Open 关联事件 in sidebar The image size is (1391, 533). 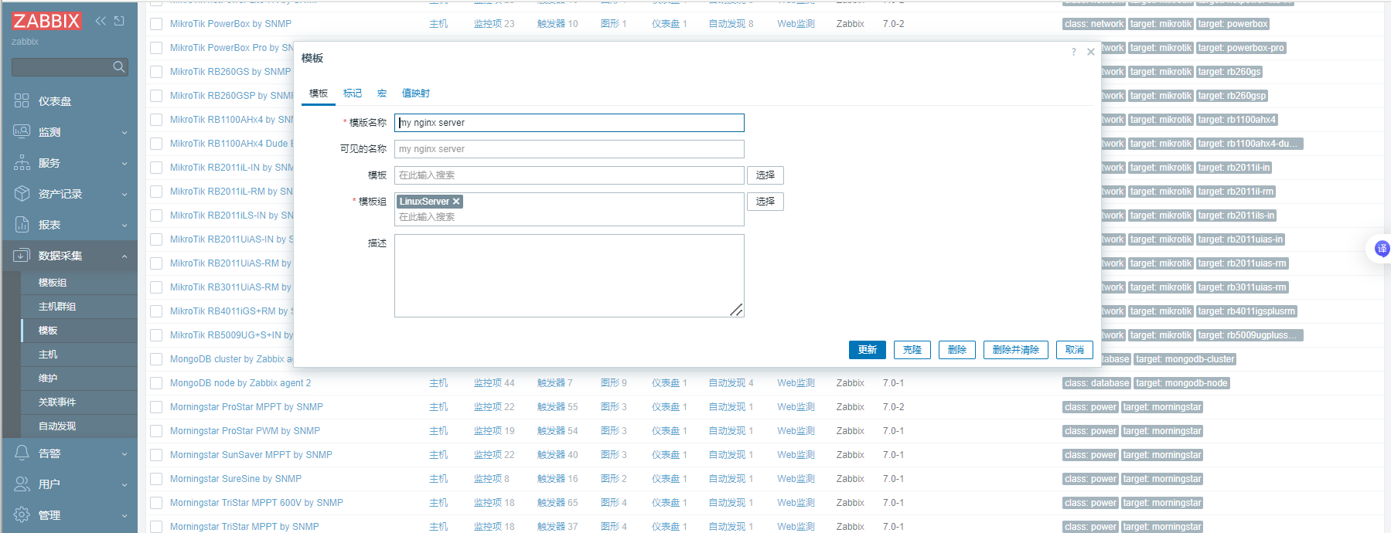(57, 402)
